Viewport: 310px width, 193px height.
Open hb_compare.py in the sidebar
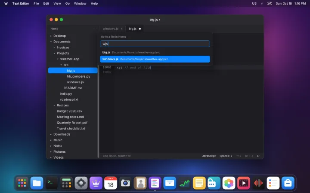click(78, 76)
